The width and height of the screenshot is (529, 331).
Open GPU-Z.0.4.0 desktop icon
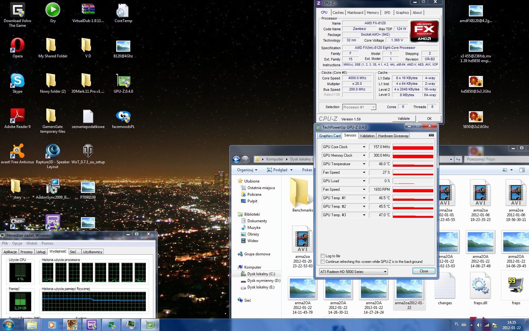[x=123, y=84]
